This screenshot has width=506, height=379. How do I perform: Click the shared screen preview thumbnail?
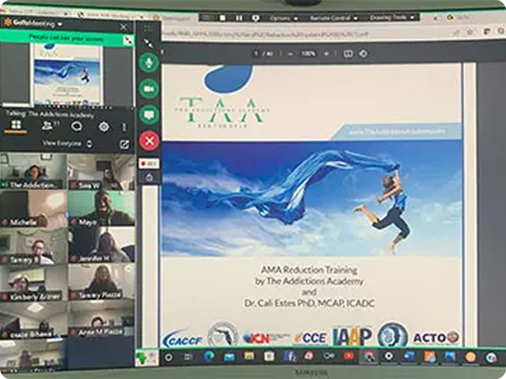[67, 75]
